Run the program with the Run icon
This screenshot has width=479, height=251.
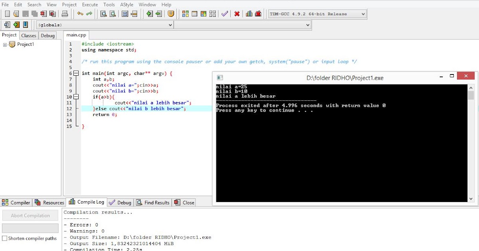coord(194,14)
